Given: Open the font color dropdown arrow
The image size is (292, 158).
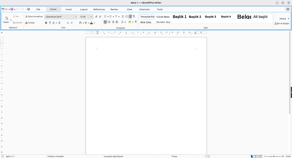Looking at the screenshot, I should tap(94, 23).
